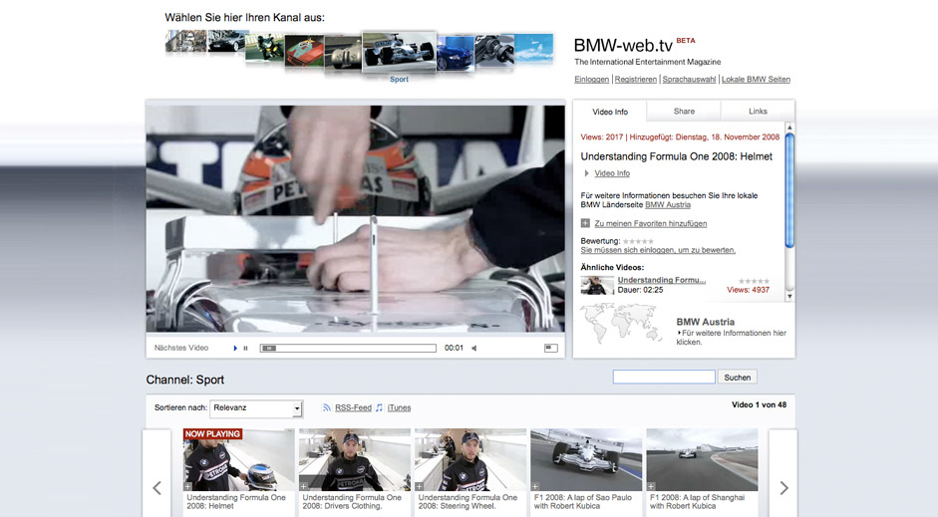
Task: Click plus icon on Shanghai lap thumbnail
Action: (651, 486)
